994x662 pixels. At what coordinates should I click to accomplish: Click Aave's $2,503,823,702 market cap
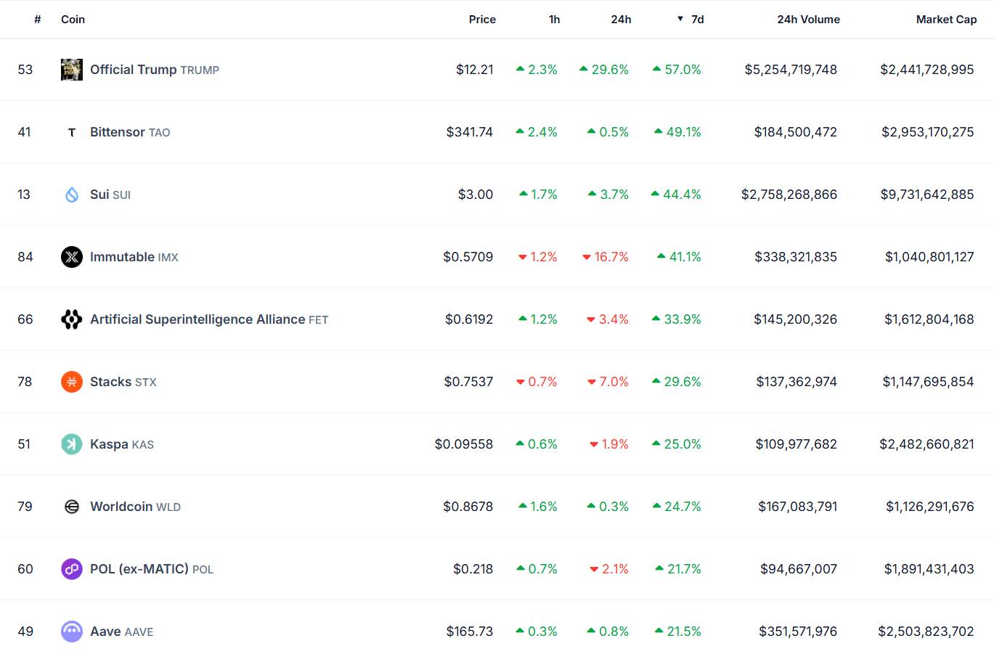tap(926, 632)
